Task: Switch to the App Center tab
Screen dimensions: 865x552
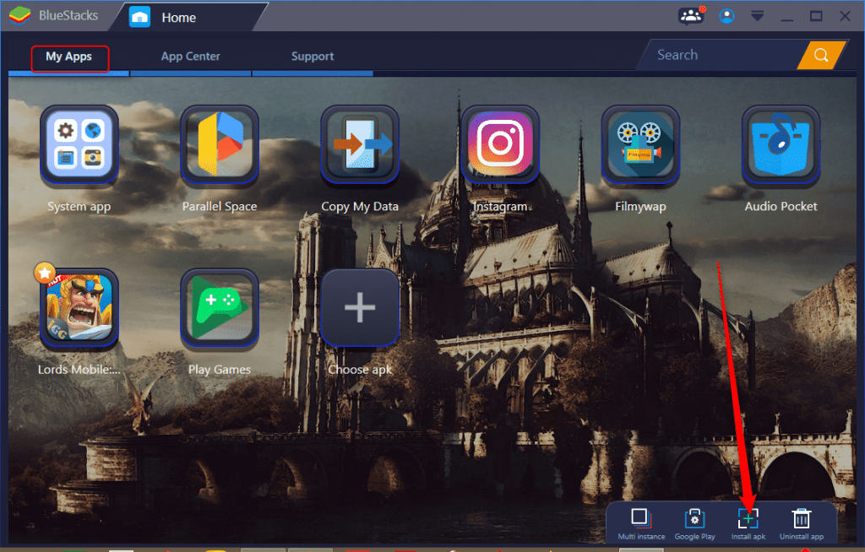Action: [190, 57]
